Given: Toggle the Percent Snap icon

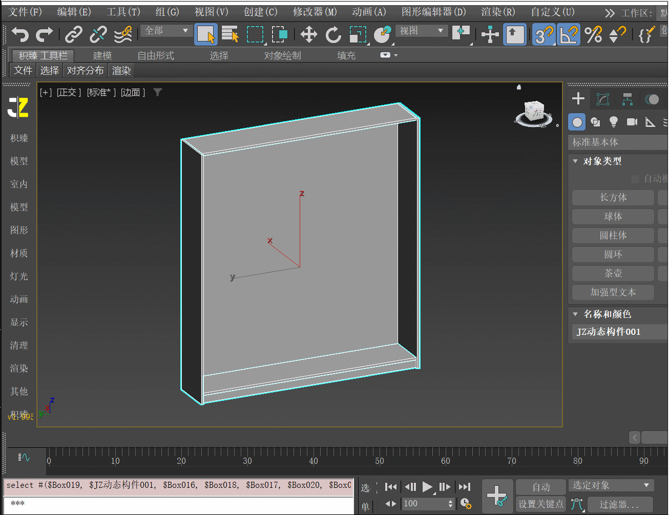Looking at the screenshot, I should (x=593, y=34).
